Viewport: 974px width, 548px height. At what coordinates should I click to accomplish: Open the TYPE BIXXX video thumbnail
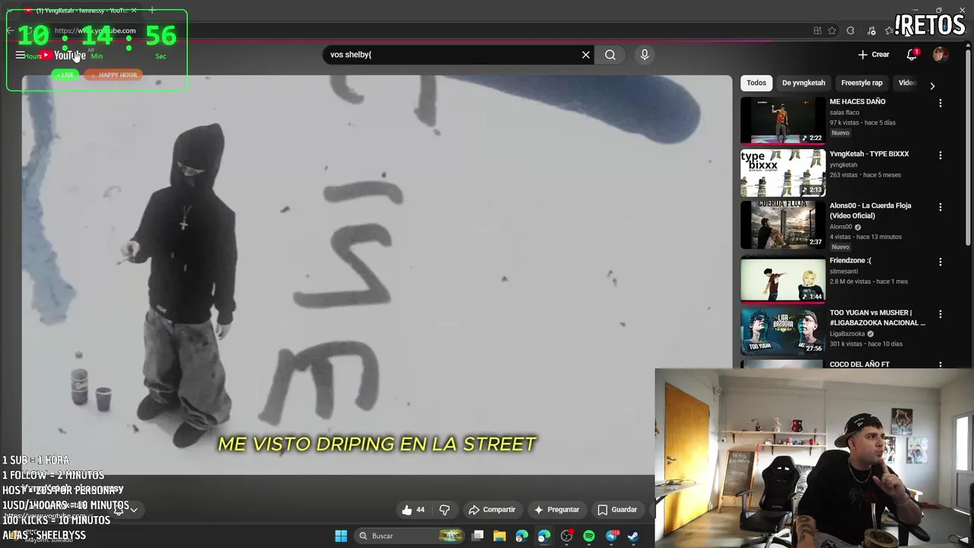tap(783, 173)
